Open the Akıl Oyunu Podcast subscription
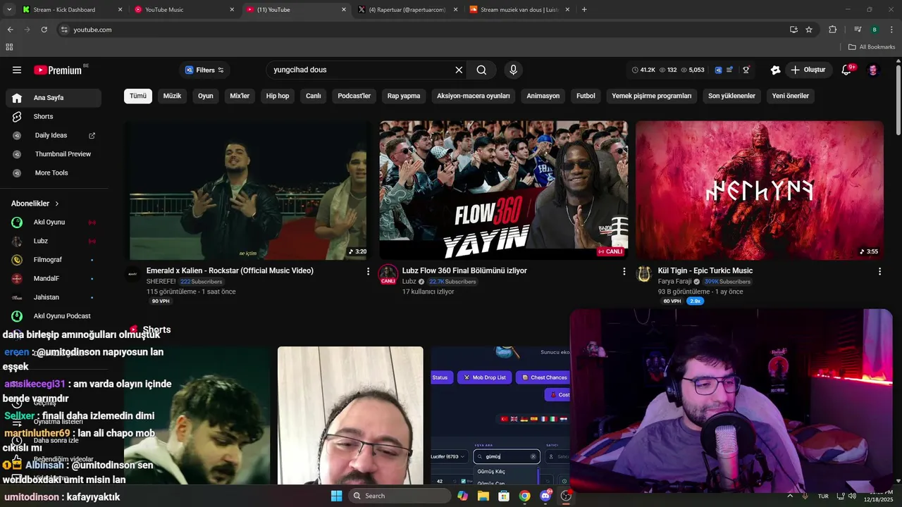Screen dimensions: 902x507 (x=54, y=316)
